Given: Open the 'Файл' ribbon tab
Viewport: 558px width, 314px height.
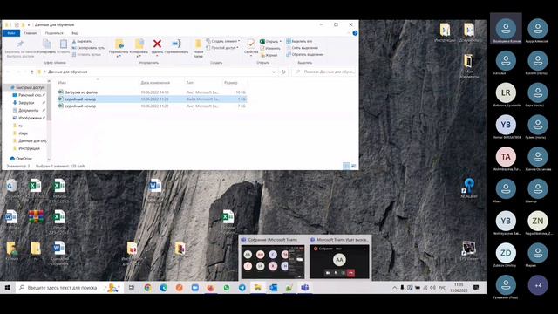Looking at the screenshot, I should tap(11, 33).
